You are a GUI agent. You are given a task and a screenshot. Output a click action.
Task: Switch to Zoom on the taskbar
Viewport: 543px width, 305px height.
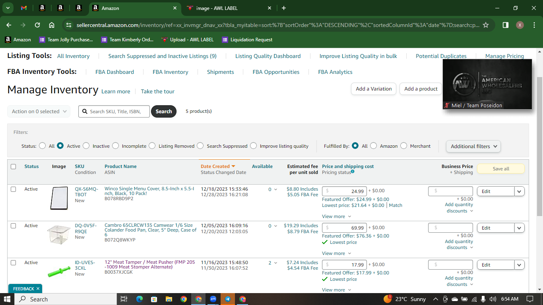[x=213, y=299]
